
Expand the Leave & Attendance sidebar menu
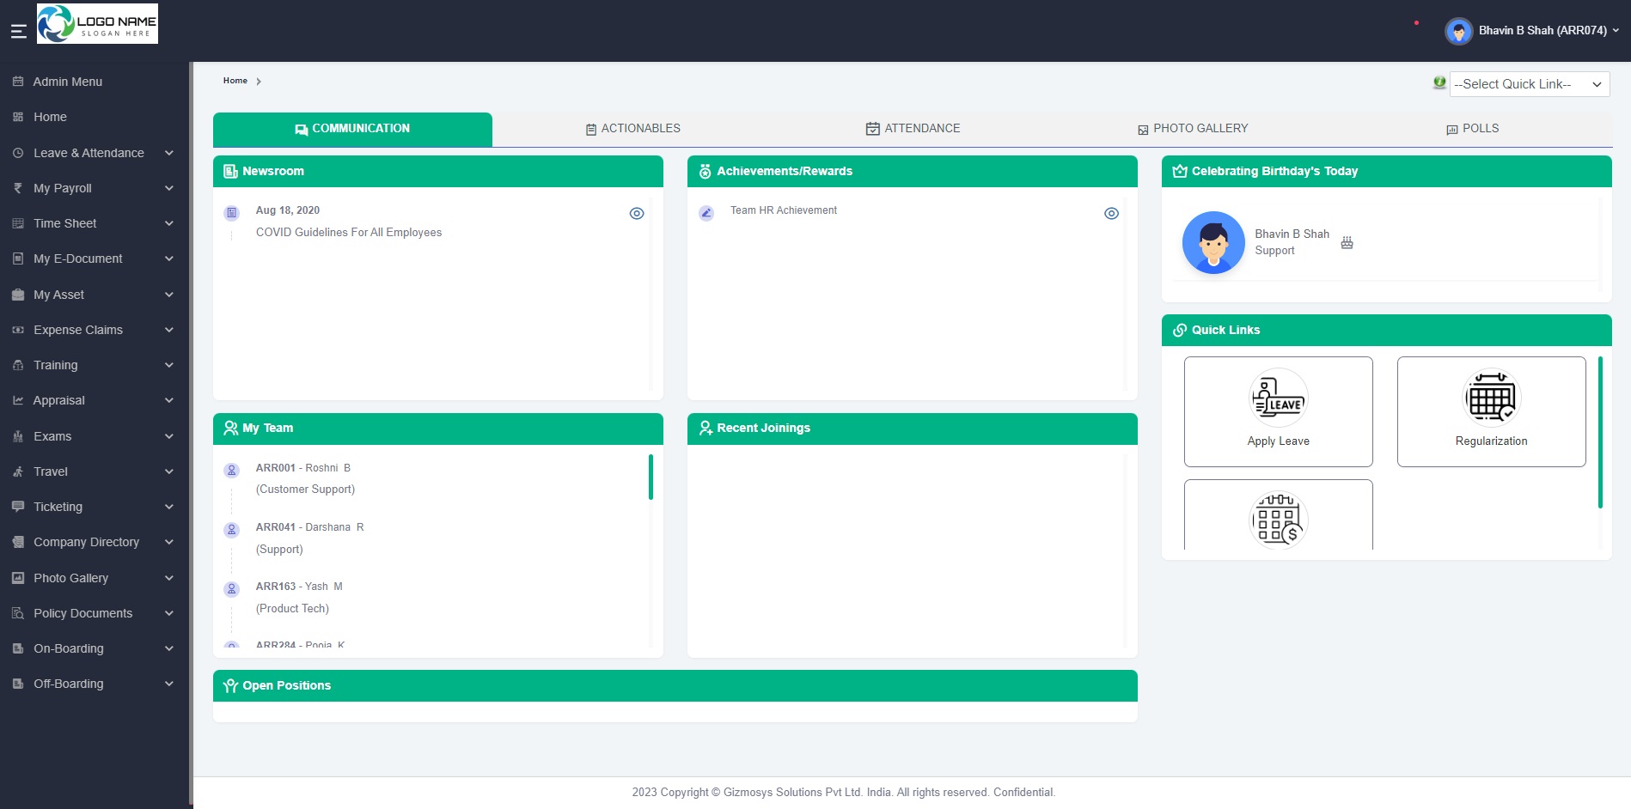[x=95, y=153]
